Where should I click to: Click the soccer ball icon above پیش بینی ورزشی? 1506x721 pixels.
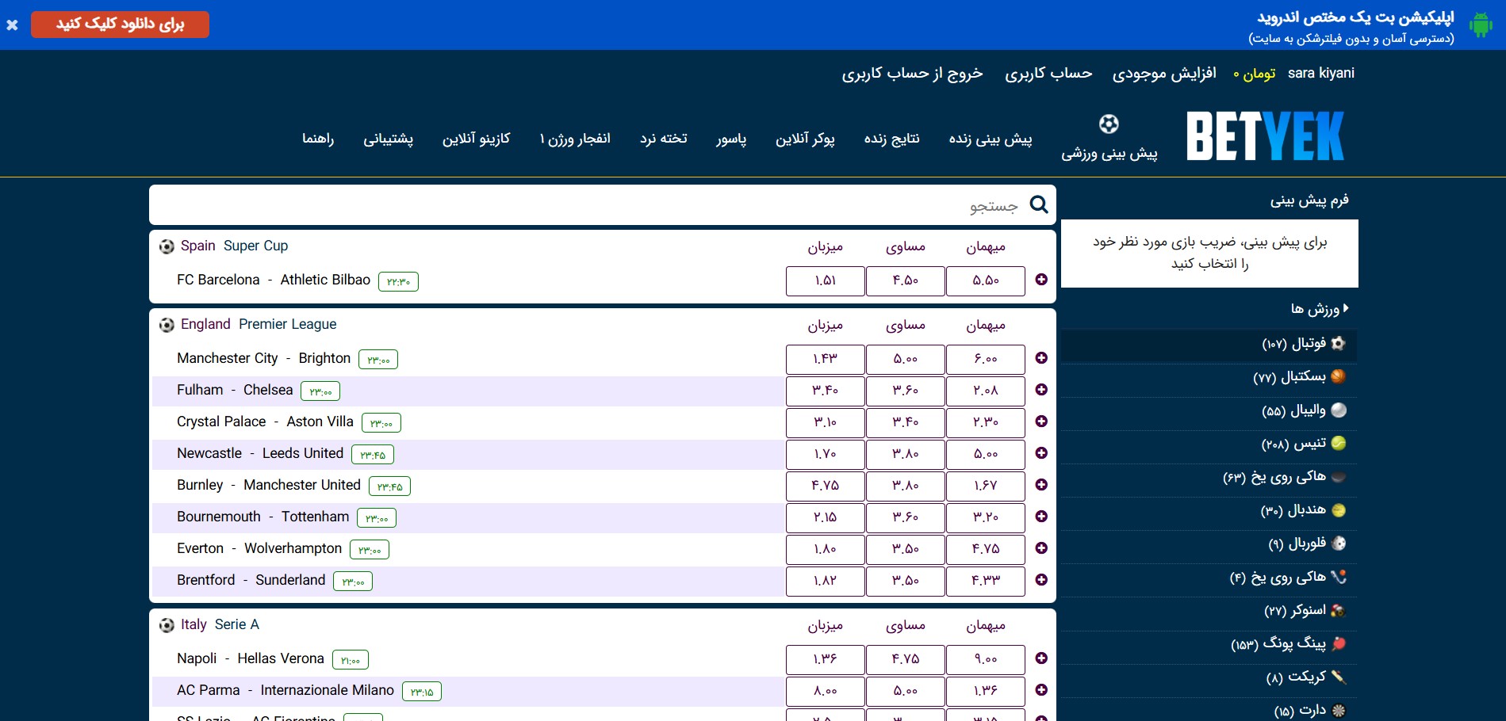pos(1110,124)
